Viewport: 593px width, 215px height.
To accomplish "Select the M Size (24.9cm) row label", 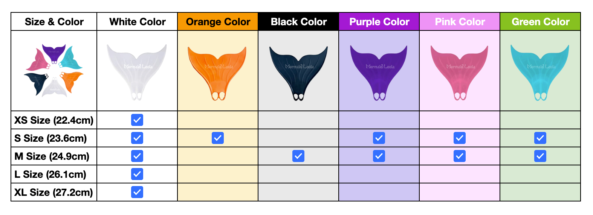I will coord(52,156).
